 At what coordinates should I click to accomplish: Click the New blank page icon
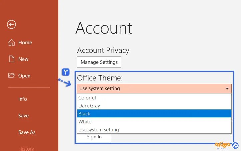[x=12, y=59]
